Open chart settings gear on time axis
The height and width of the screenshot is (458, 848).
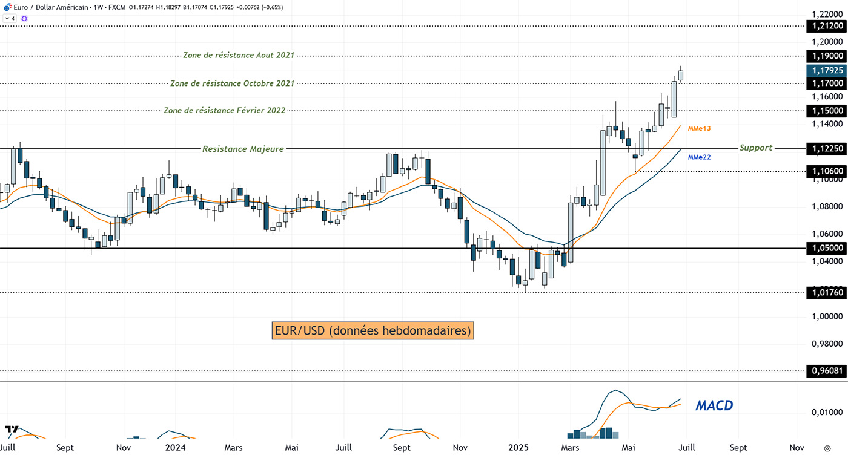click(827, 448)
